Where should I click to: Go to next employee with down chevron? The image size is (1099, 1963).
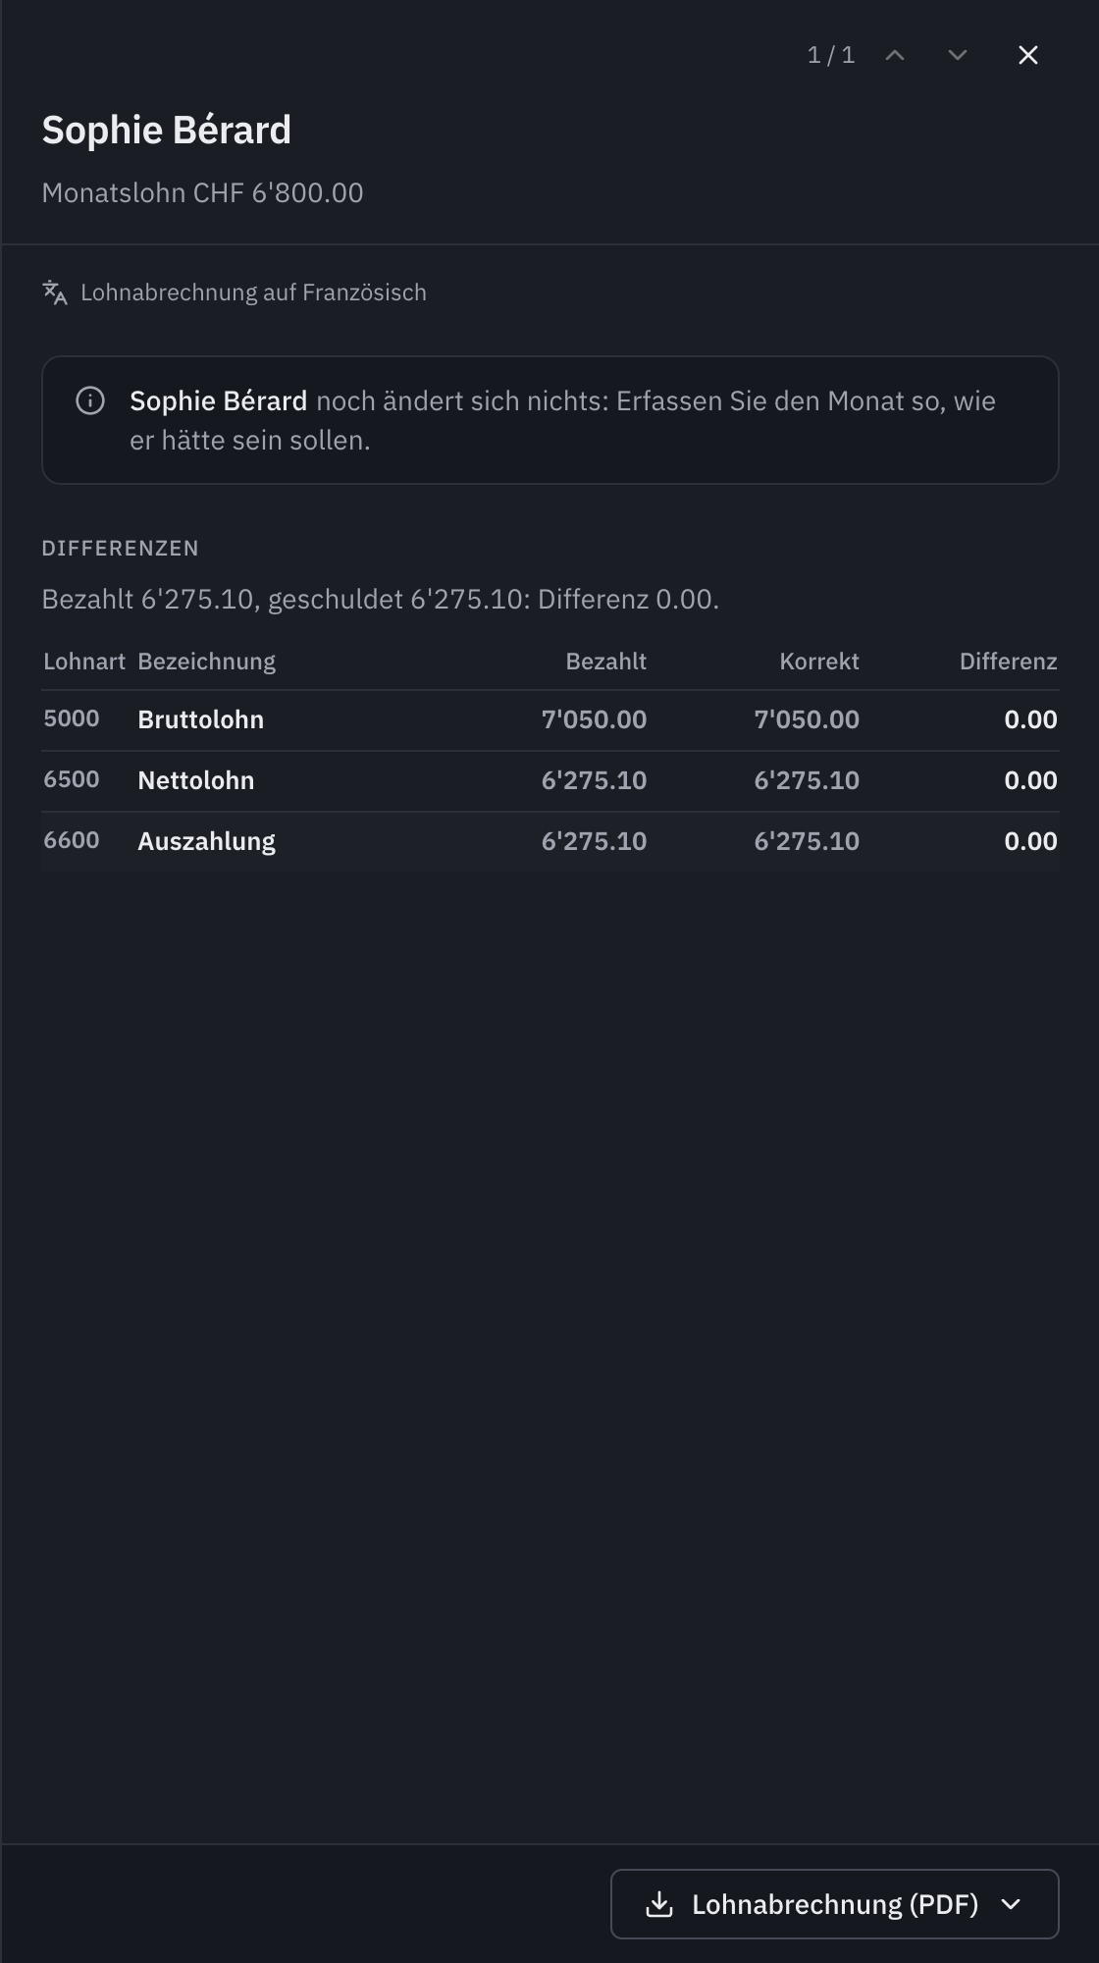(x=957, y=55)
